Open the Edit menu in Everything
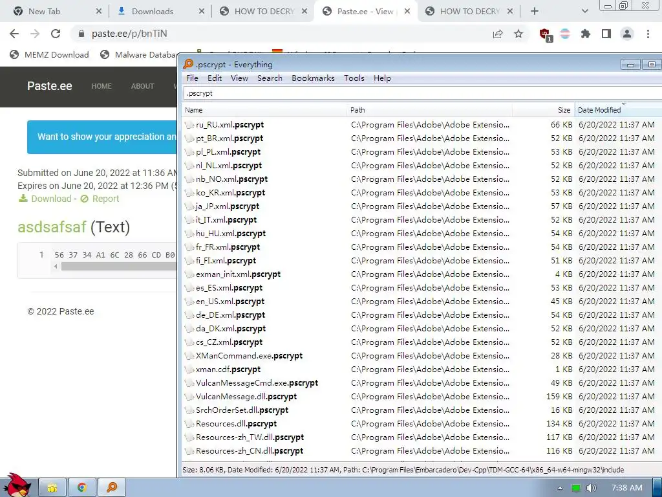 pyautogui.click(x=215, y=78)
